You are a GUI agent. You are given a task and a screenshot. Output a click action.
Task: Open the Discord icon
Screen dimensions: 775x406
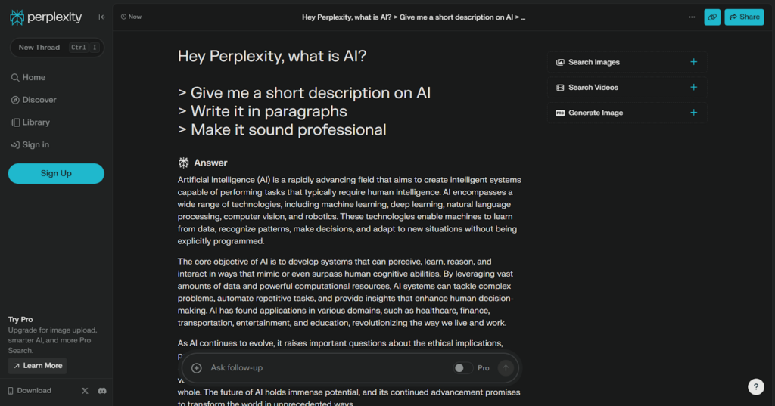102,391
